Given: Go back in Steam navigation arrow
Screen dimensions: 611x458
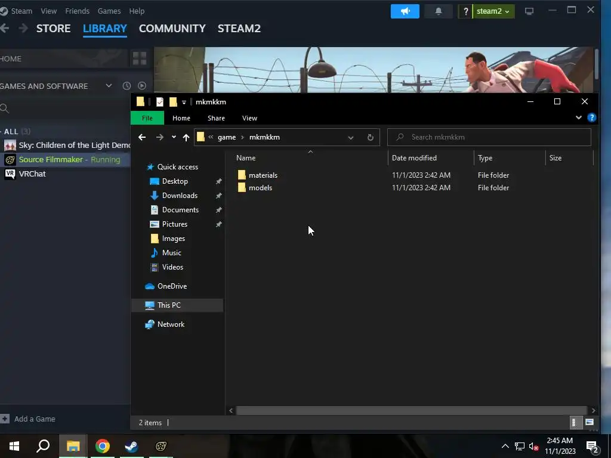Looking at the screenshot, I should point(5,28).
